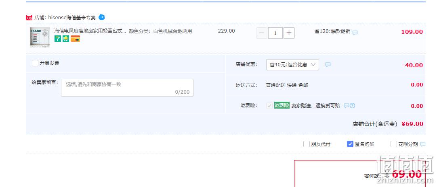Click the unit price 229.00
Screen dimensions: 437x187
[226, 31]
